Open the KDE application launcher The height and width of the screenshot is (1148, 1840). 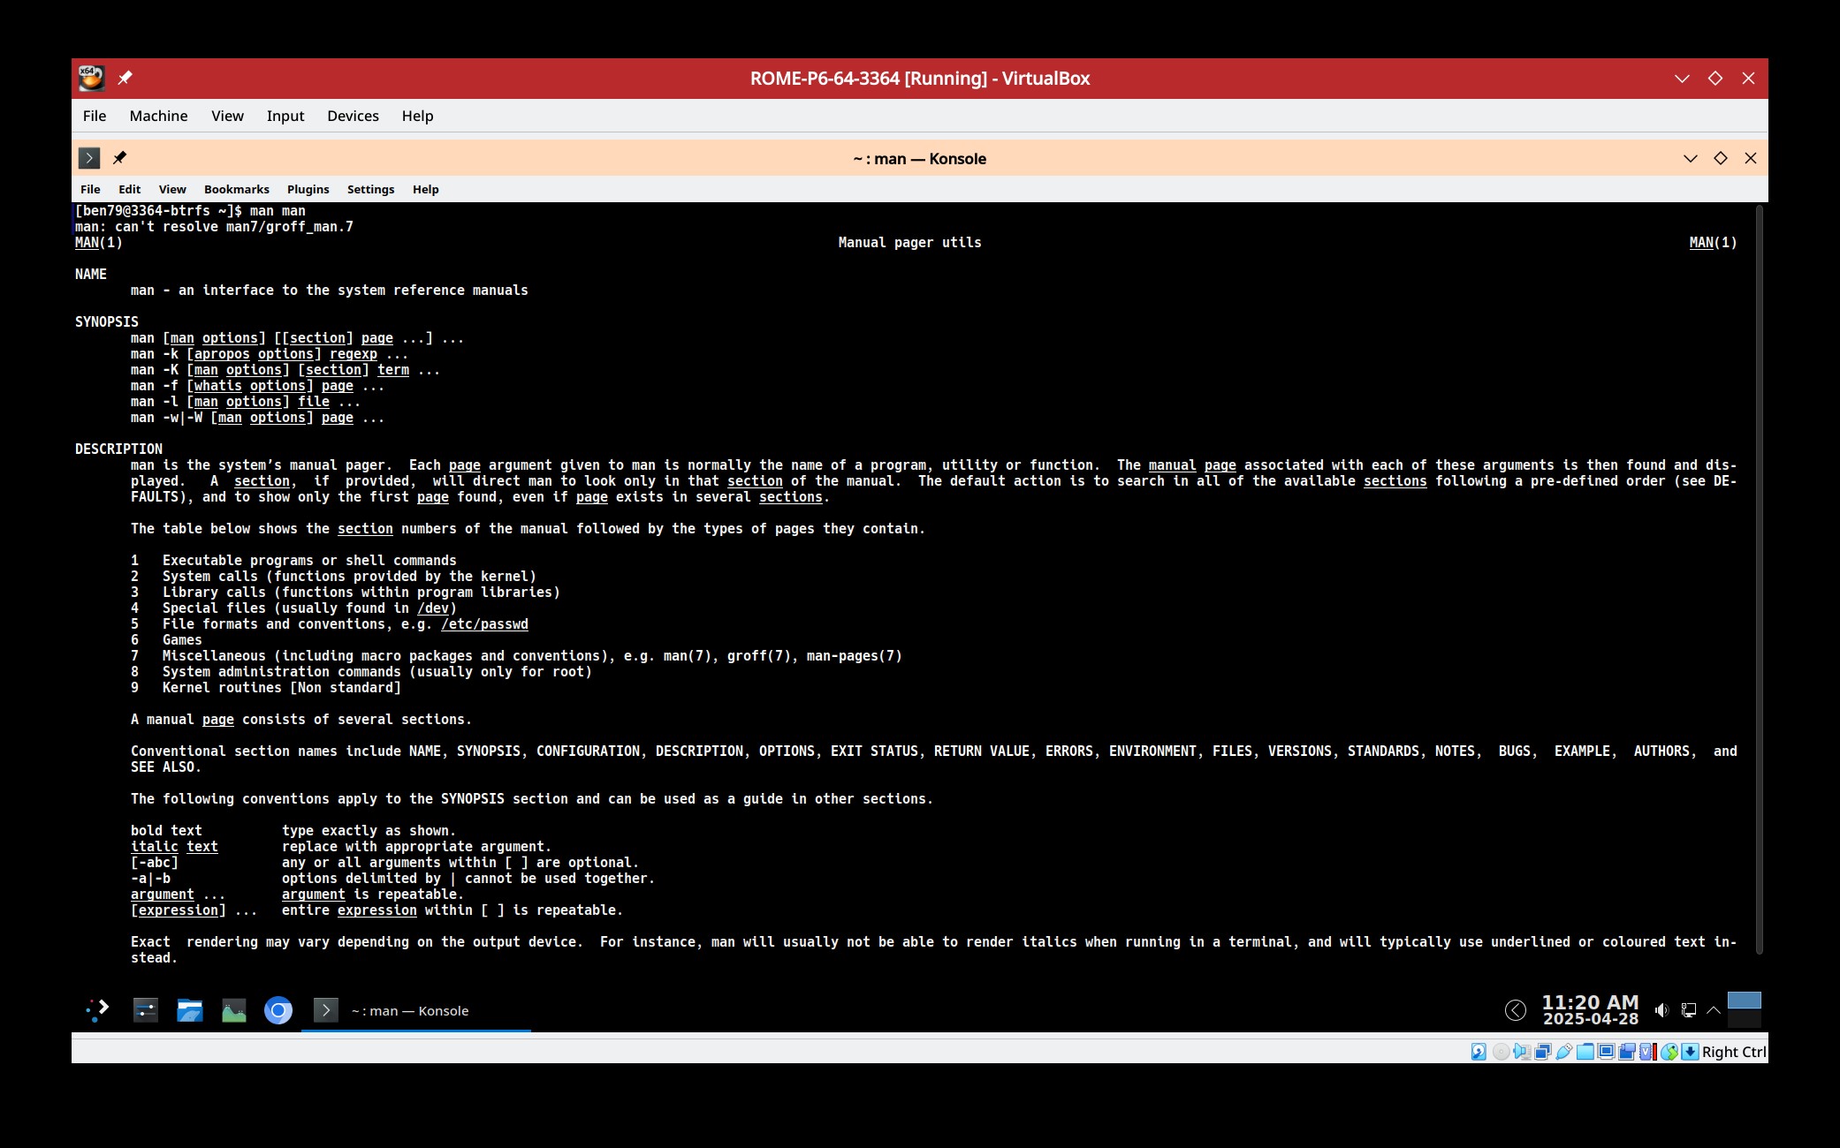[97, 1009]
